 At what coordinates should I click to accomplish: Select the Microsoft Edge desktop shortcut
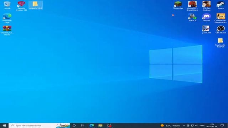tap(7, 18)
